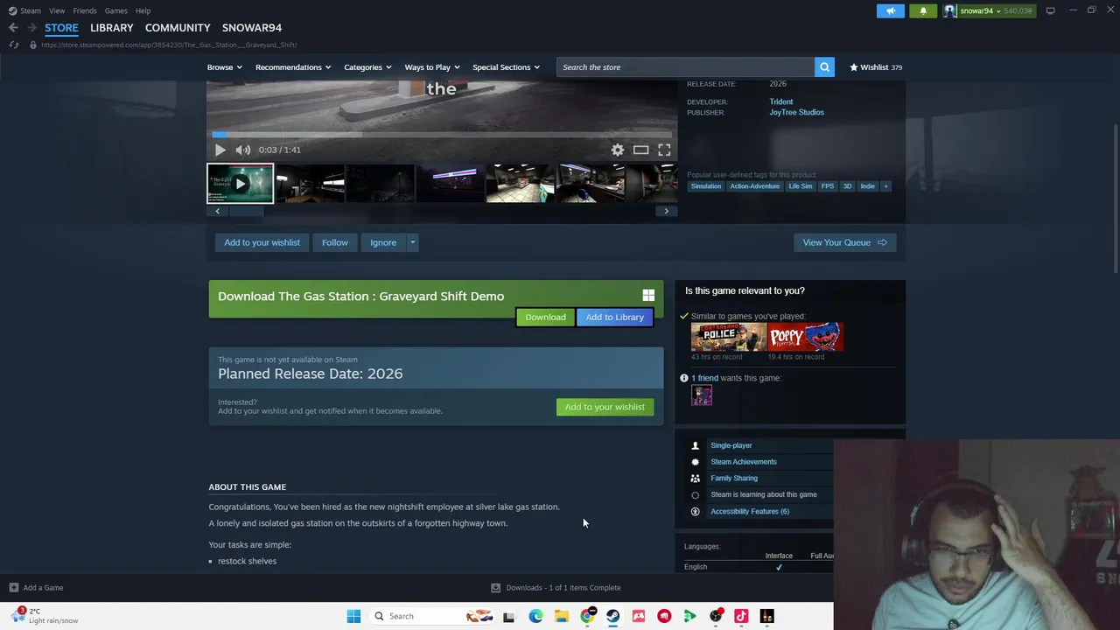The width and height of the screenshot is (1120, 630).
Task: Click green Add to your wishlist button
Action: [x=605, y=407]
